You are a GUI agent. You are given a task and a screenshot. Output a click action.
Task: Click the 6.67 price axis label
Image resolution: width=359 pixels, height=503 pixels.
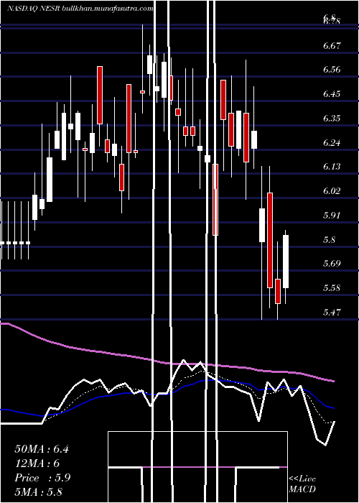click(x=332, y=46)
